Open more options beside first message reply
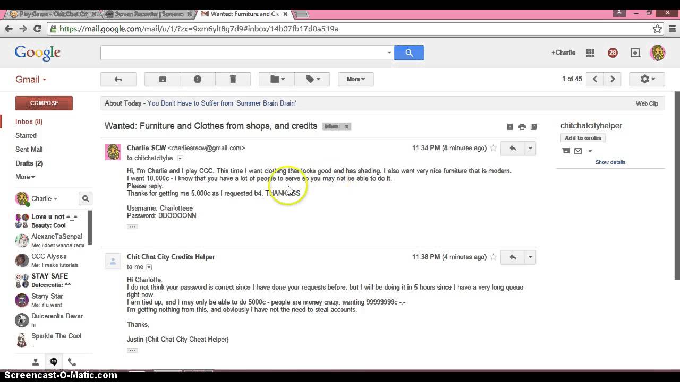 pos(530,149)
